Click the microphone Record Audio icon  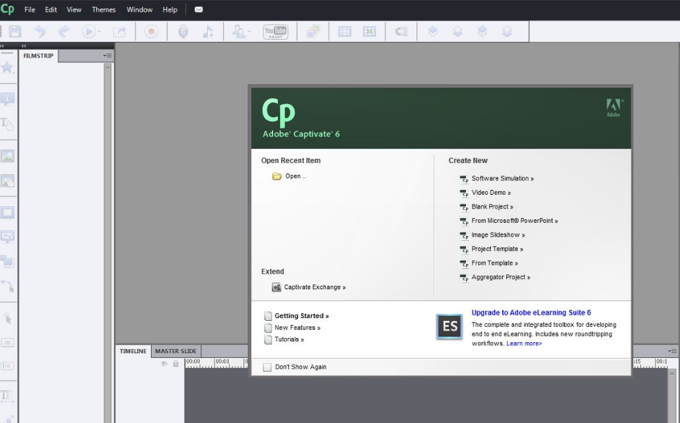(x=183, y=32)
